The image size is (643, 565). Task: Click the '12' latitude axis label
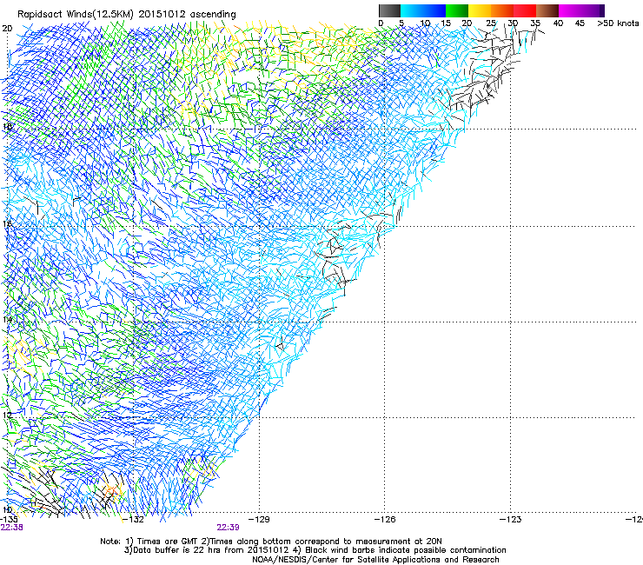7,415
